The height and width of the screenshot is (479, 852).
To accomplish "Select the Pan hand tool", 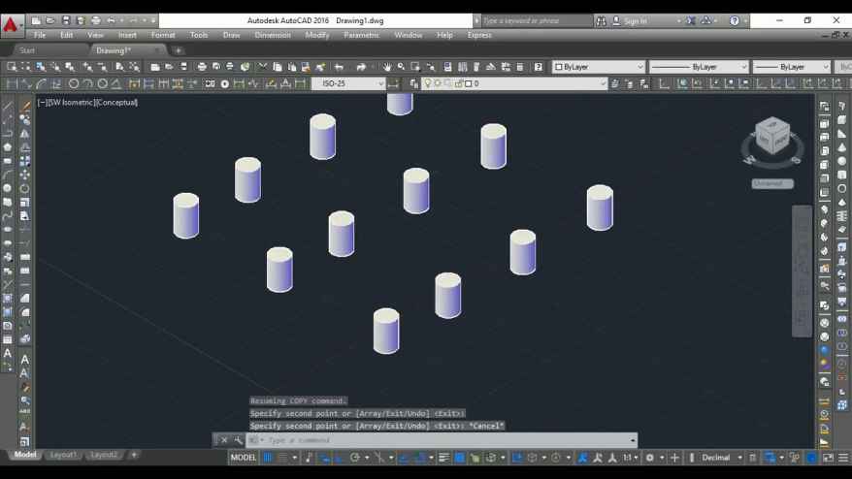I will coord(386,67).
